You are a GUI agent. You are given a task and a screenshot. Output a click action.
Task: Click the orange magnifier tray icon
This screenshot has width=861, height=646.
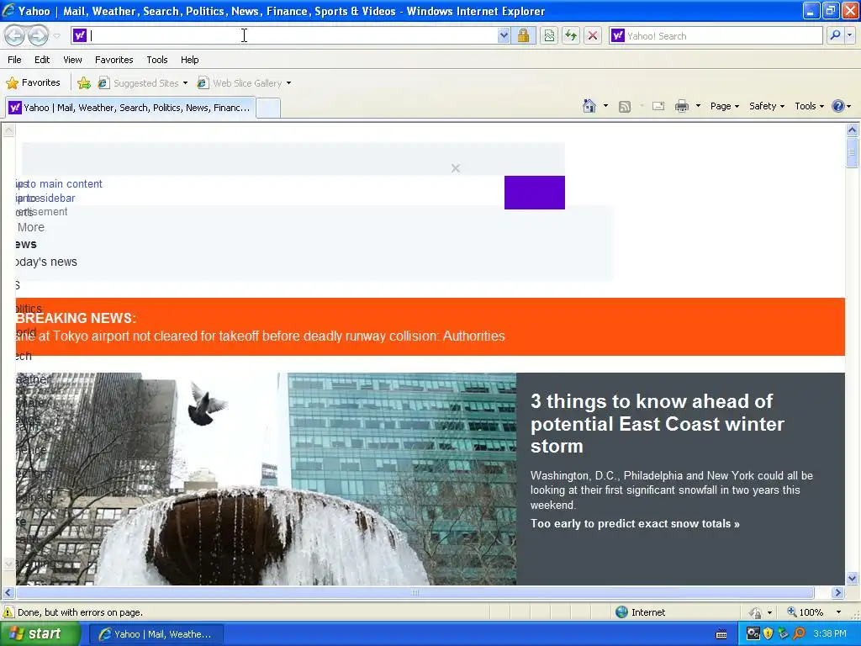click(x=799, y=634)
